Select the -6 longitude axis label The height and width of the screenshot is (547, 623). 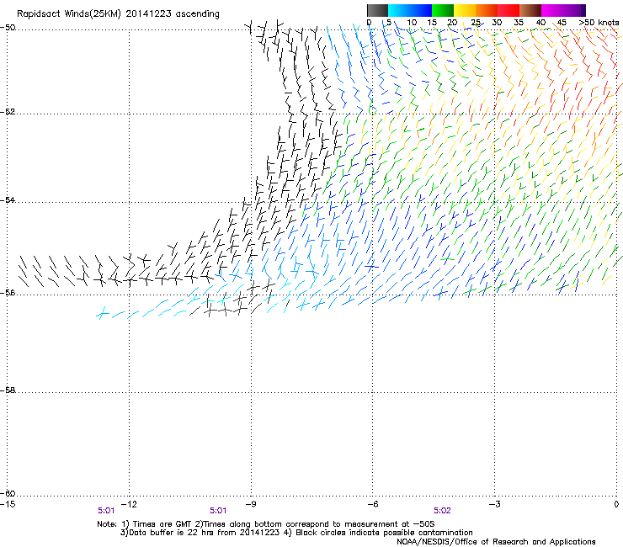tap(372, 504)
